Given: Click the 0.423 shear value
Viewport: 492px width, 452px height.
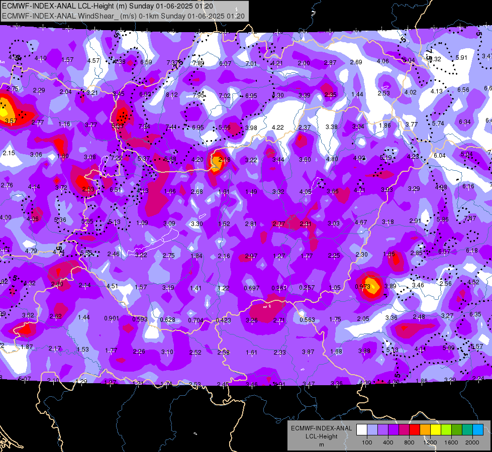Looking at the screenshot, I should 224,320.
